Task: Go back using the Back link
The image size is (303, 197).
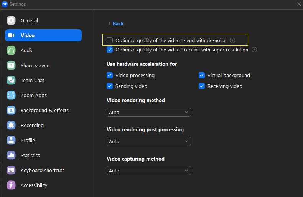Action: 116,24
